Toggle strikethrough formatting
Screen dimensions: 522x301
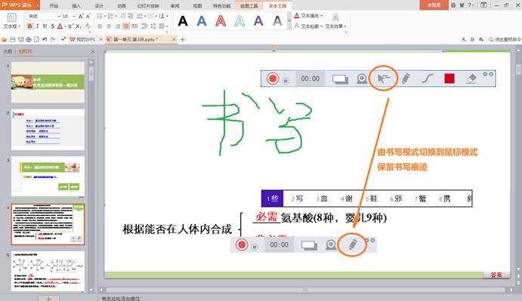pos(52,26)
